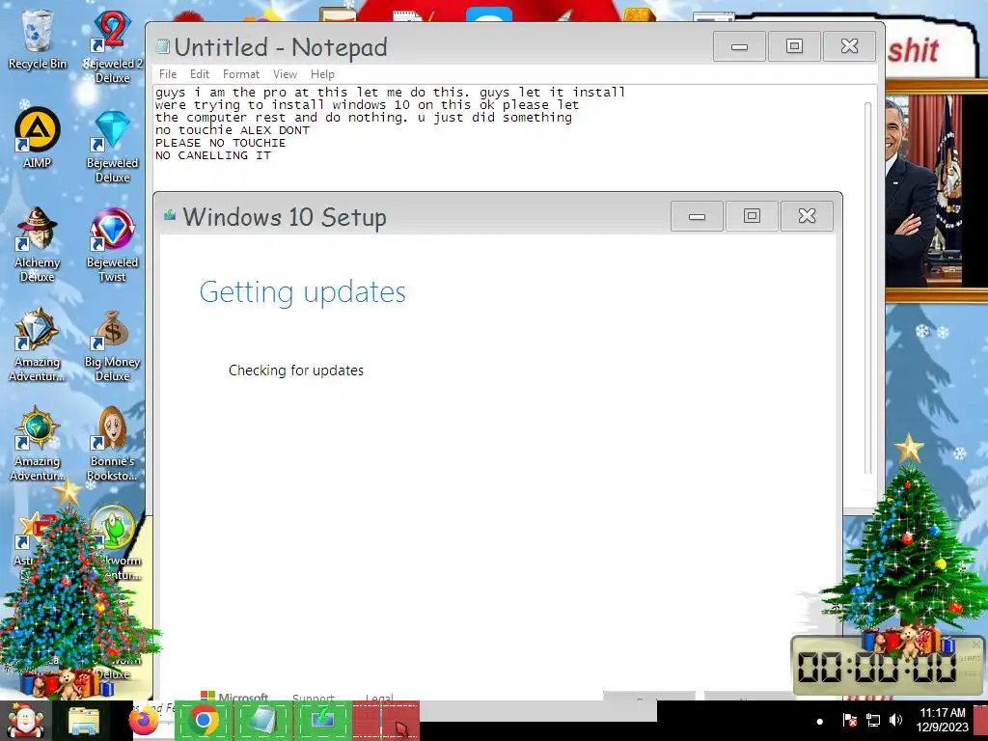Launch Bejeweled 2 Deluxe from the desktop

tap(112, 44)
